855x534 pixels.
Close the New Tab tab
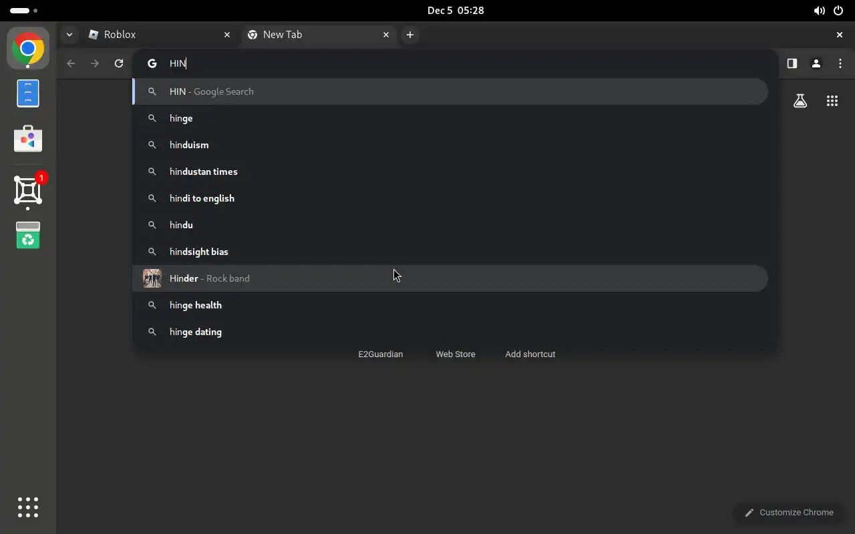[x=385, y=35]
